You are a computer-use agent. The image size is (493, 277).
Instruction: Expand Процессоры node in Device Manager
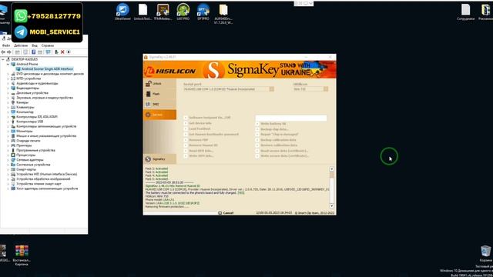pos(8,155)
